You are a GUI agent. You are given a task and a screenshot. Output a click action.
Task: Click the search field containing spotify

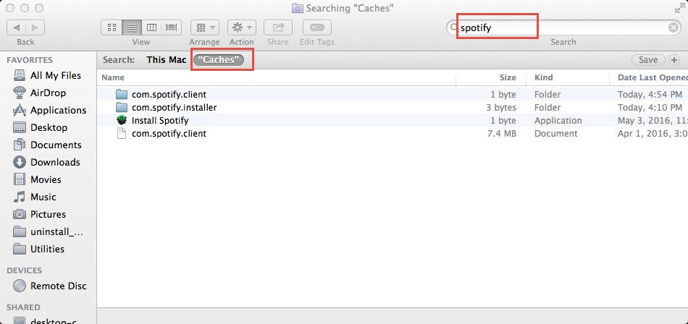(x=563, y=28)
